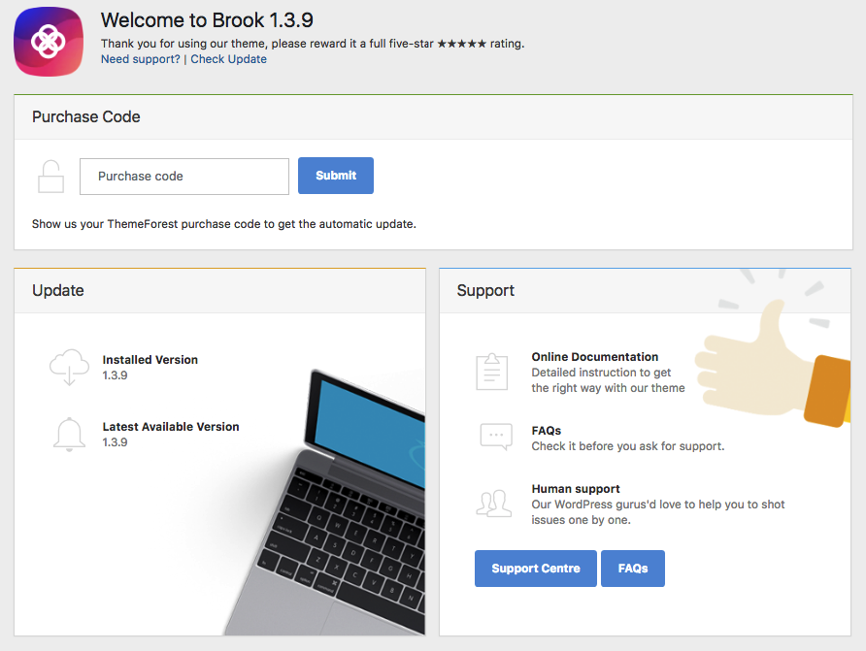Click the Latest Available Version label
Viewport: 866px width, 651px height.
[x=171, y=427]
